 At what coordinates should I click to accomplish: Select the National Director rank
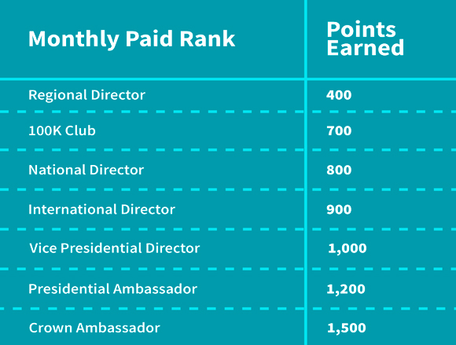click(86, 170)
